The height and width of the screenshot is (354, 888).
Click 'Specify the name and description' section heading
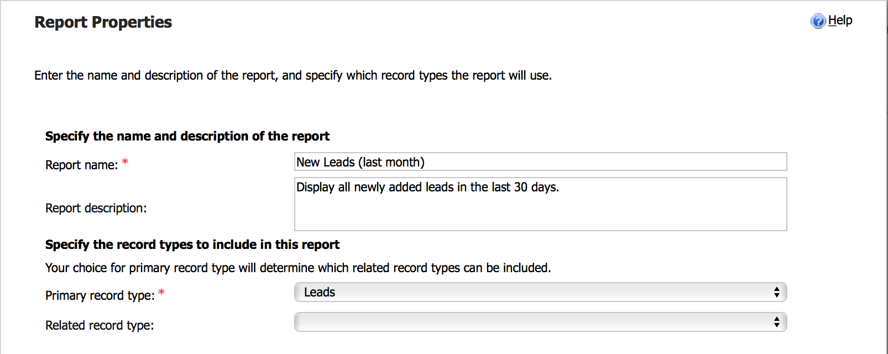(x=187, y=136)
